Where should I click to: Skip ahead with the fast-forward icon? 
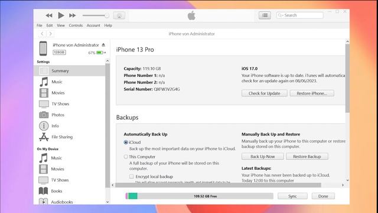pyautogui.click(x=72, y=15)
